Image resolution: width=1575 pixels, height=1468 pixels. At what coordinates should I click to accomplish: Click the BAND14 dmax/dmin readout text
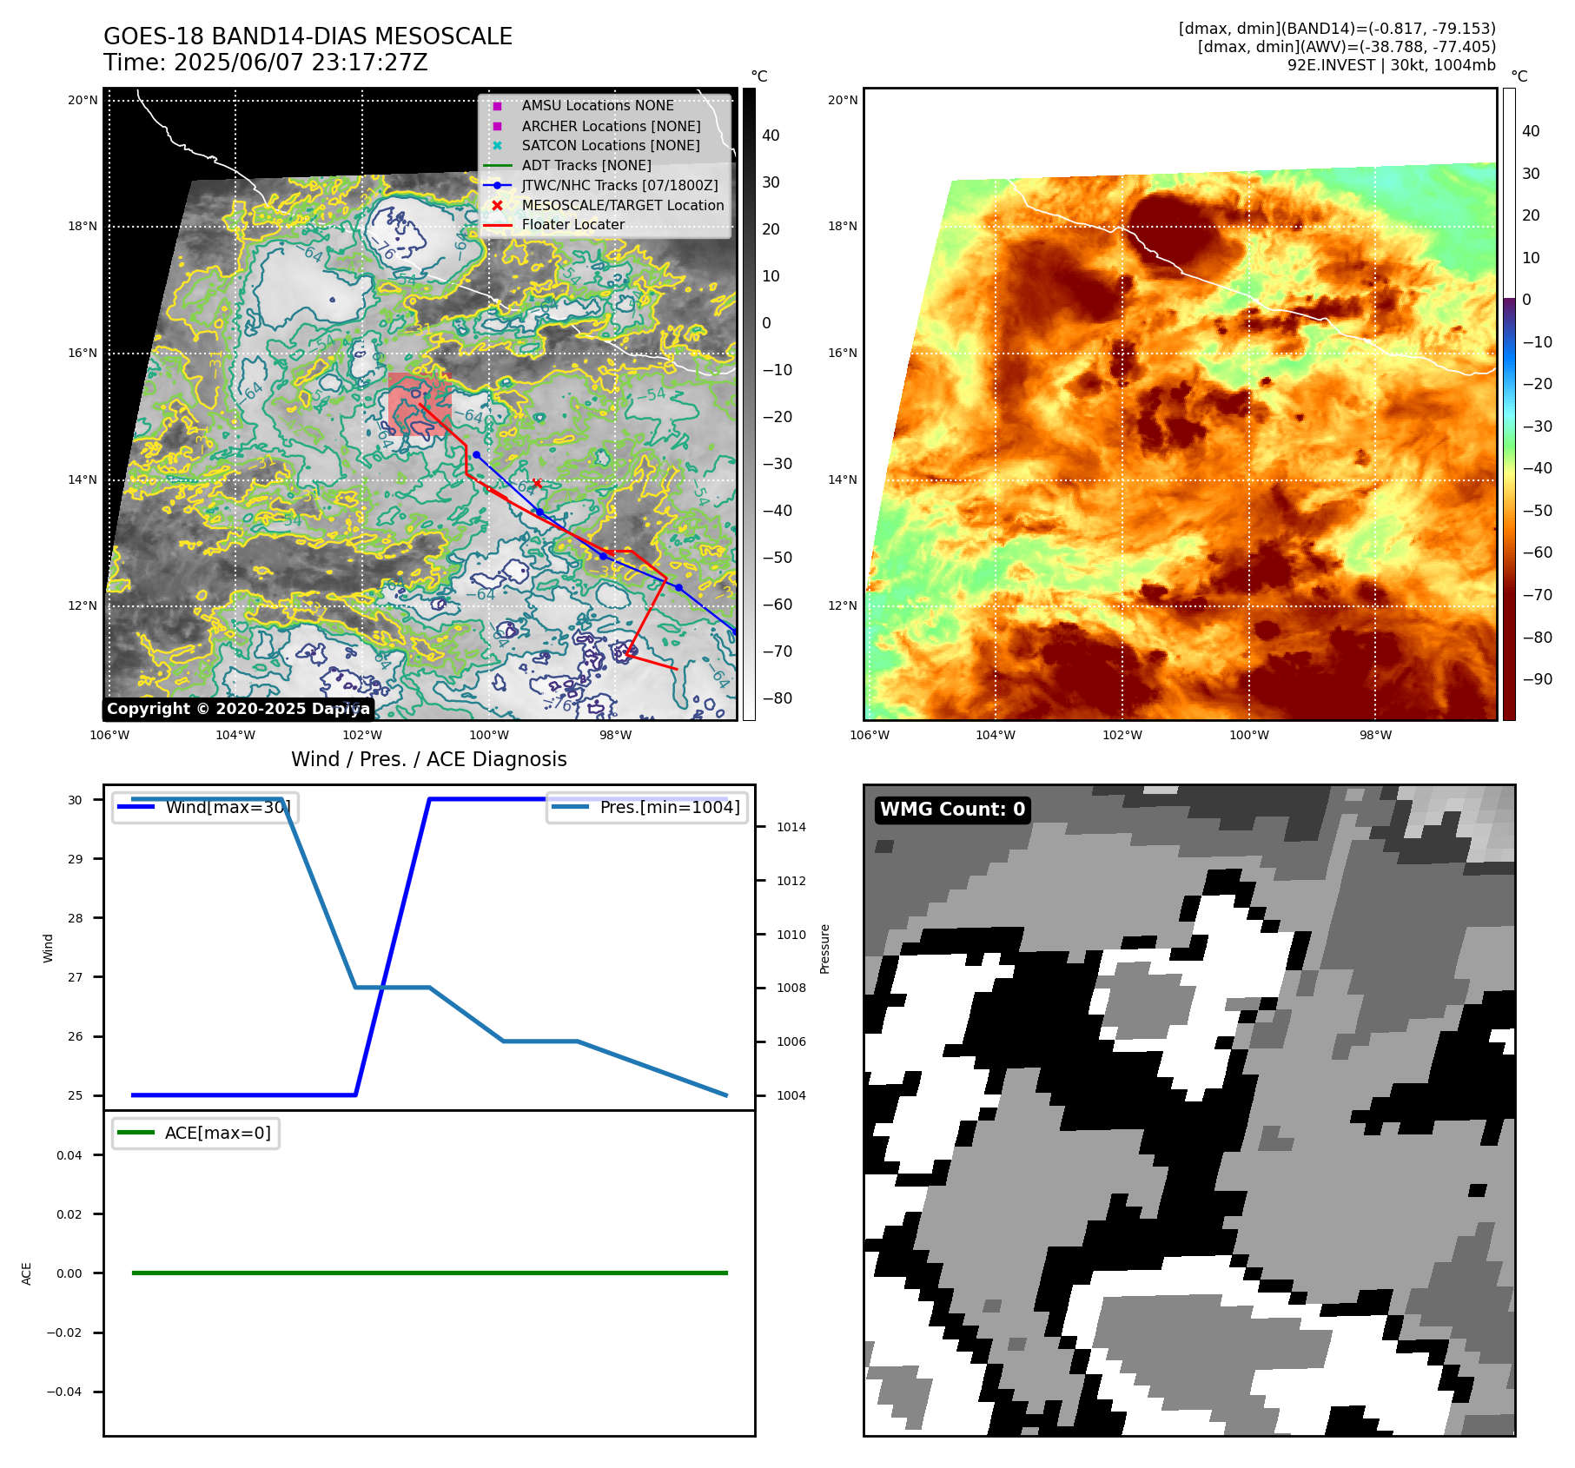click(1337, 29)
